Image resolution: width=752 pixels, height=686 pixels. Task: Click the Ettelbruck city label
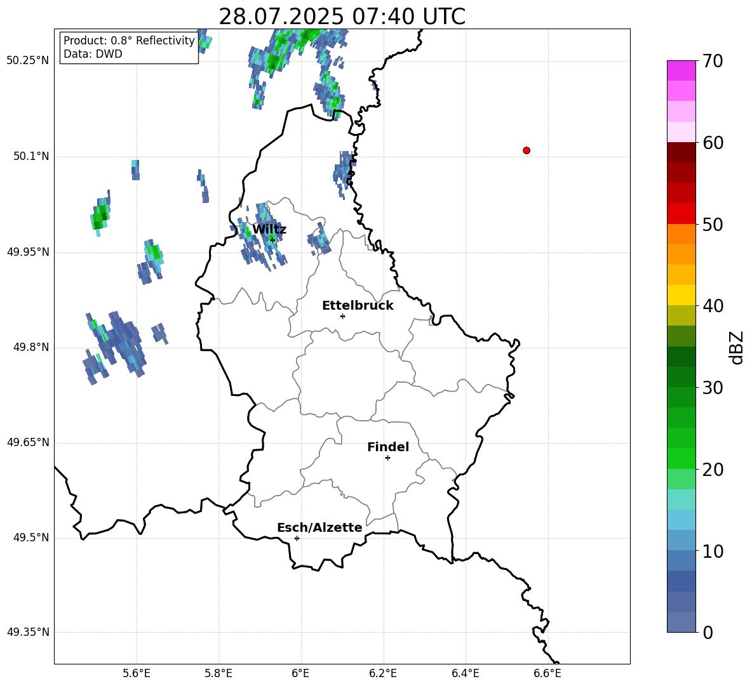[x=358, y=306]
